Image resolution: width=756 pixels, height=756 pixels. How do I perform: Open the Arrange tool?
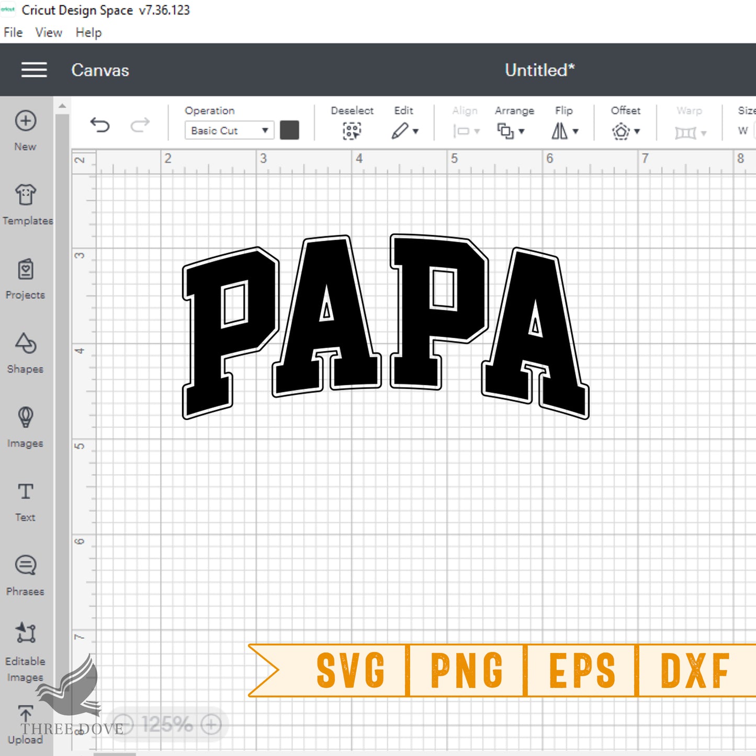505,131
